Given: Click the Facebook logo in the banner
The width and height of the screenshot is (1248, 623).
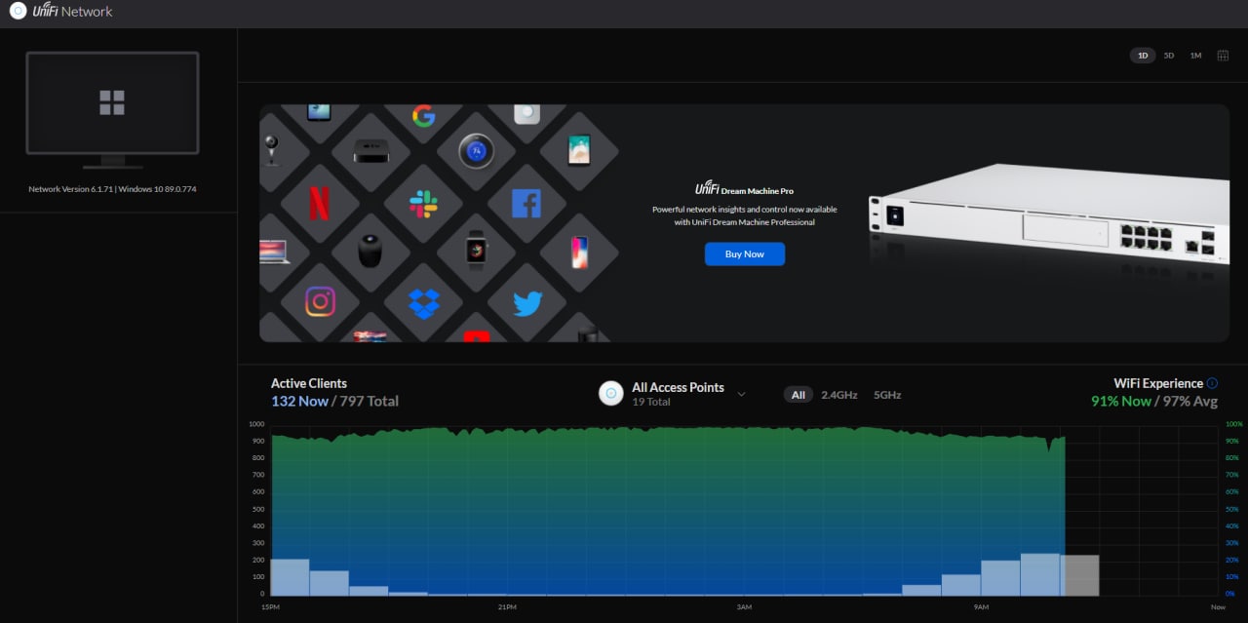Looking at the screenshot, I should pyautogui.click(x=526, y=204).
